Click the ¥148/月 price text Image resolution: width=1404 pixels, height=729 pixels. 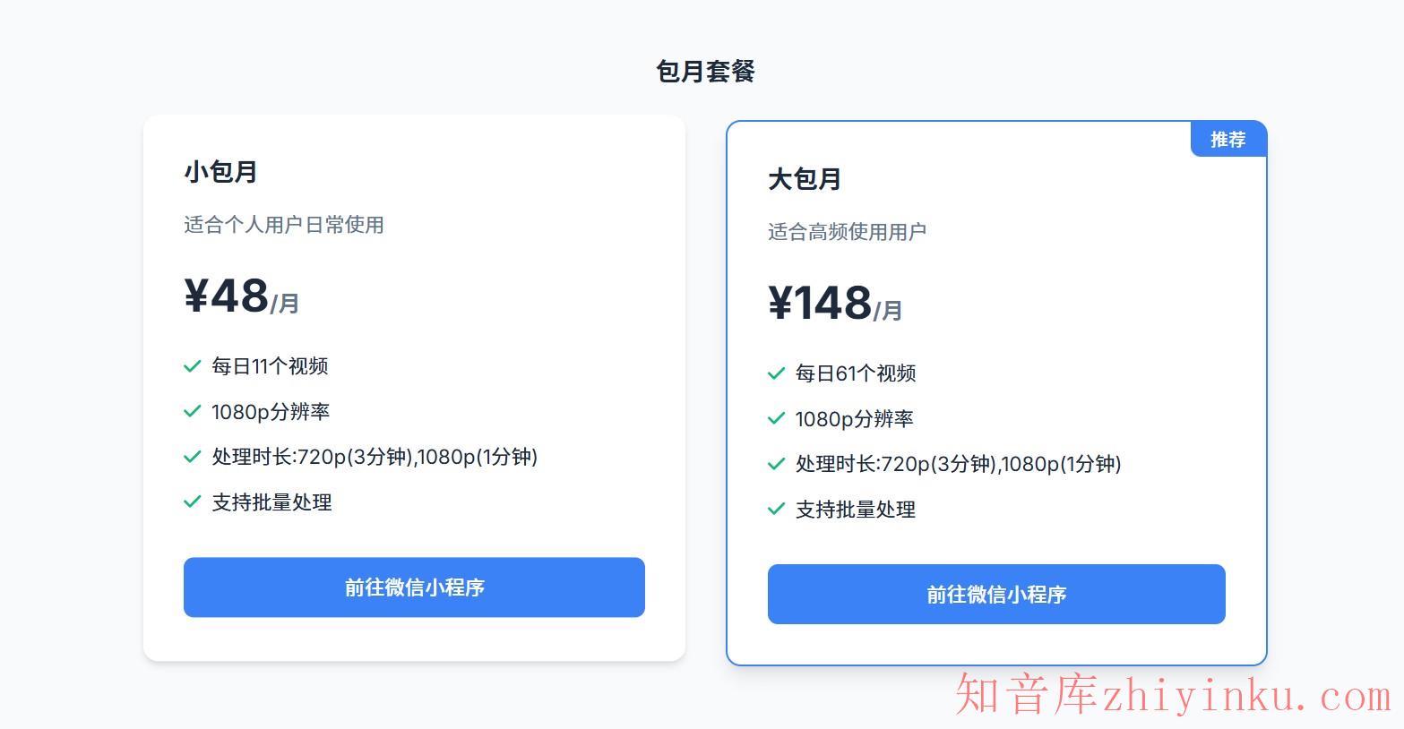834,305
